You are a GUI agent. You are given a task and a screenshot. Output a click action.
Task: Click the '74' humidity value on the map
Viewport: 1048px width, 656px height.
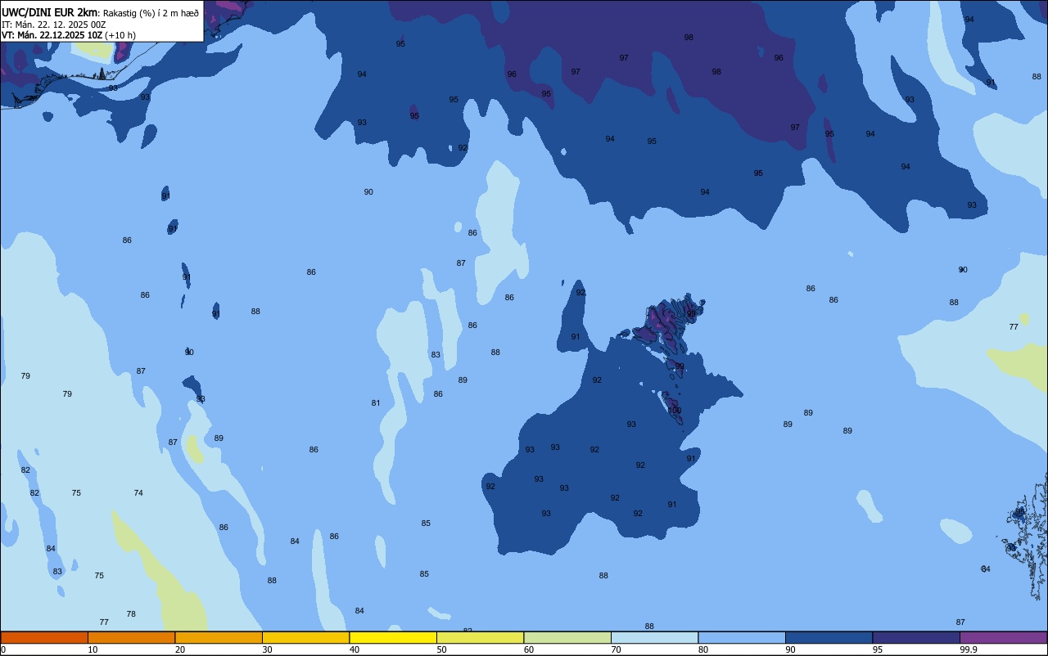(x=138, y=493)
